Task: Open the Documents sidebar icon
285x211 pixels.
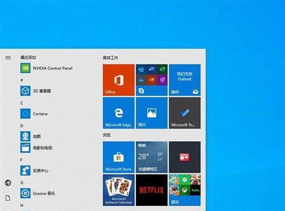Action: pos(8,198)
